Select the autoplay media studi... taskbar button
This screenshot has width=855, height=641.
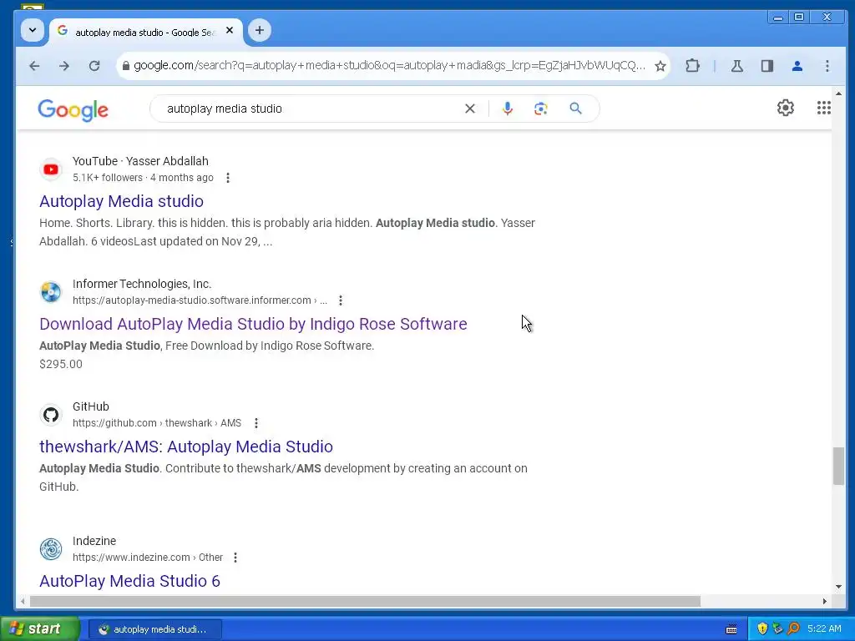point(154,629)
